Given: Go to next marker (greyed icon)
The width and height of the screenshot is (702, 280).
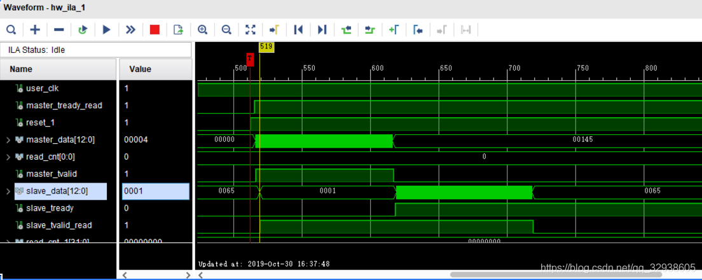Looking at the screenshot, I should coord(442,30).
